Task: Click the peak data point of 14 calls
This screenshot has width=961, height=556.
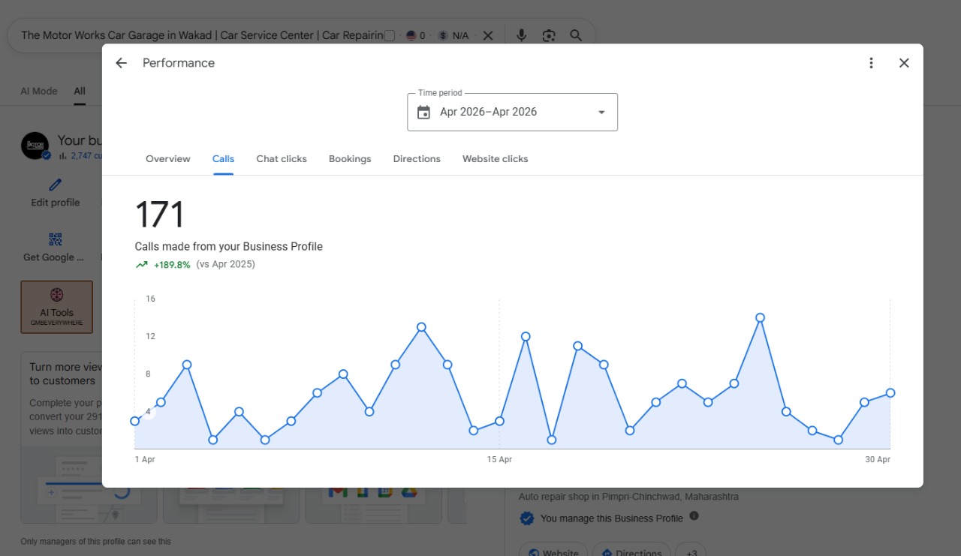Action: pos(761,317)
